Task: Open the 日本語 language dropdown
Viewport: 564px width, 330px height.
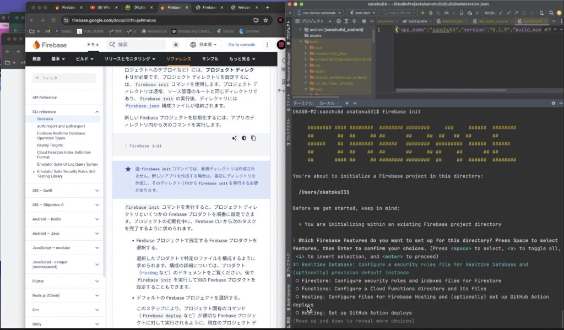Action: 204,45
